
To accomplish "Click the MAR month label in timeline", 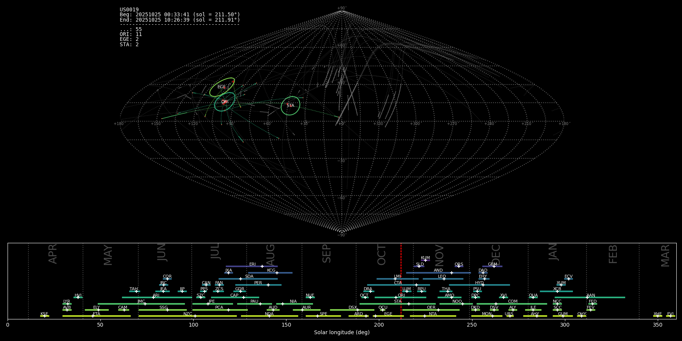I will [x=665, y=256].
